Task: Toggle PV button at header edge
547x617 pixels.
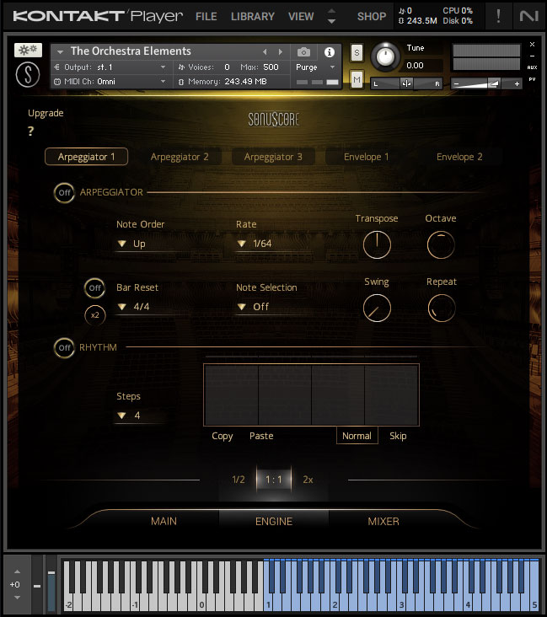Action: click(532, 79)
